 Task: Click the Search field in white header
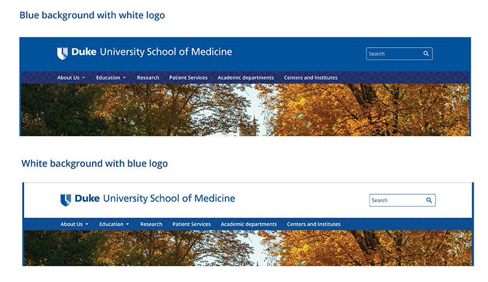click(402, 200)
